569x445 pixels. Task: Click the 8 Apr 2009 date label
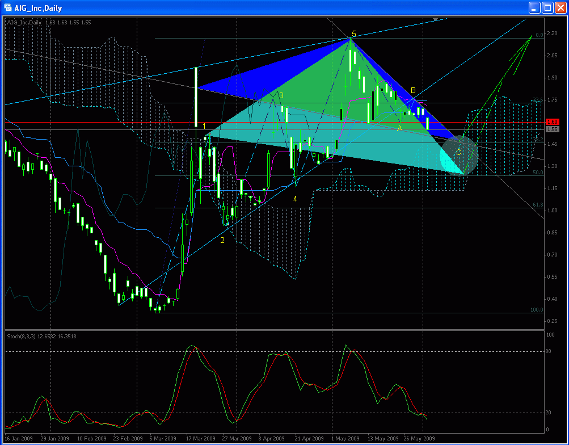click(271, 438)
